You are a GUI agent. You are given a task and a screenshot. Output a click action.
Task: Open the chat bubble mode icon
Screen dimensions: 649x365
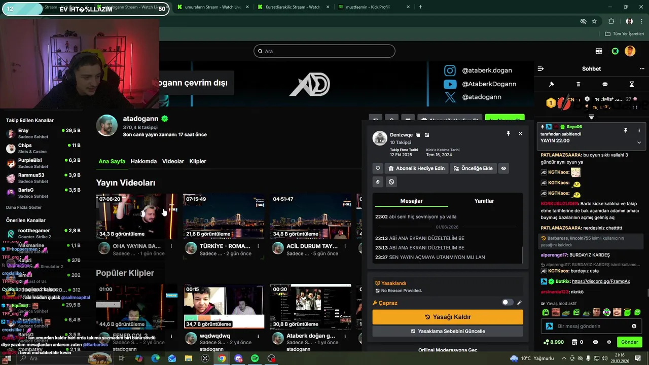605,84
